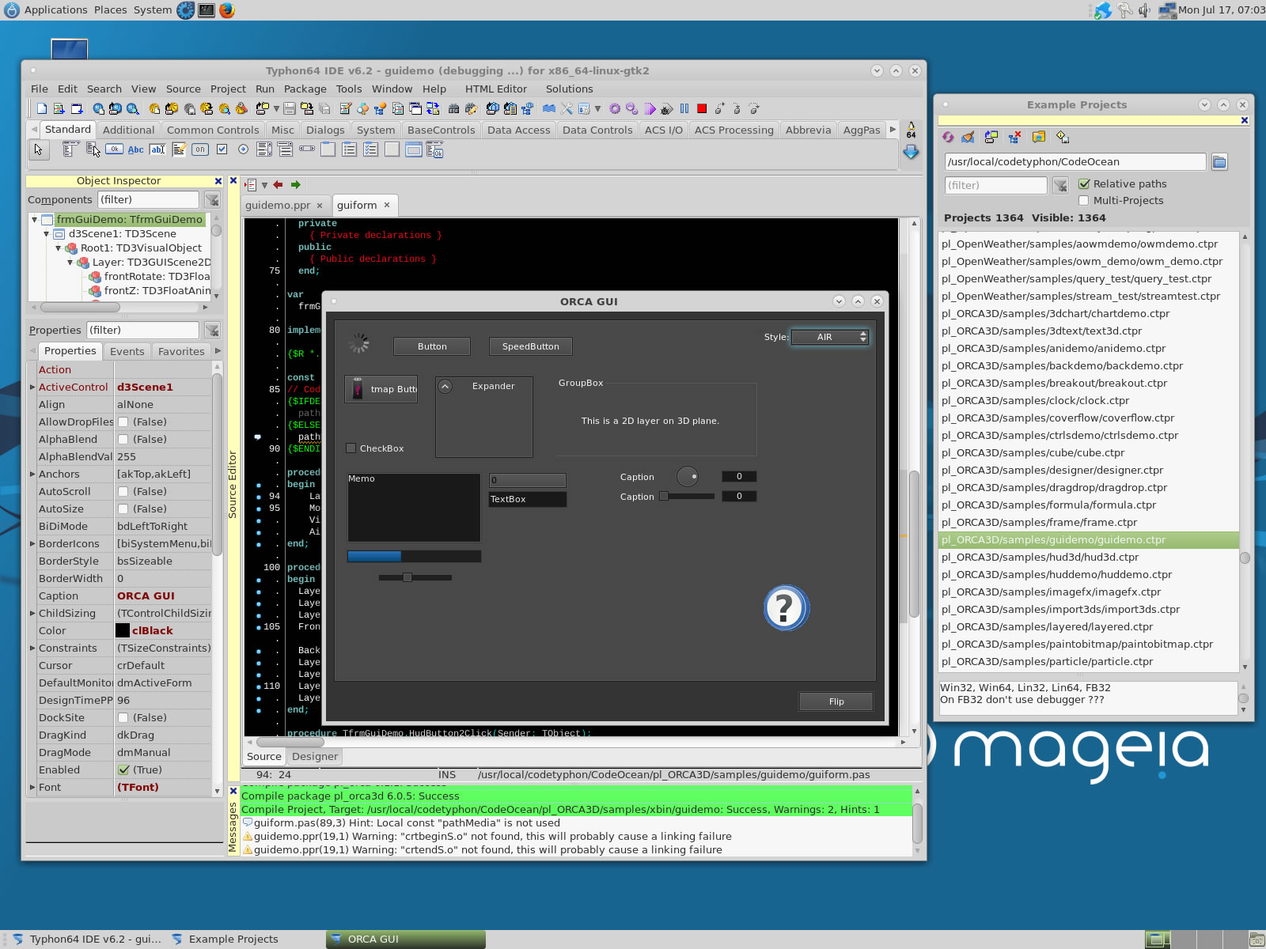Image resolution: width=1266 pixels, height=949 pixels.
Task: Select the arrow pointer selection tool
Action: pos(38,149)
